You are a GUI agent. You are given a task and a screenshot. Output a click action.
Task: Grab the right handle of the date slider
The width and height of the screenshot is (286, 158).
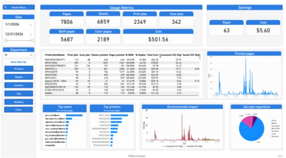(x=32, y=41)
